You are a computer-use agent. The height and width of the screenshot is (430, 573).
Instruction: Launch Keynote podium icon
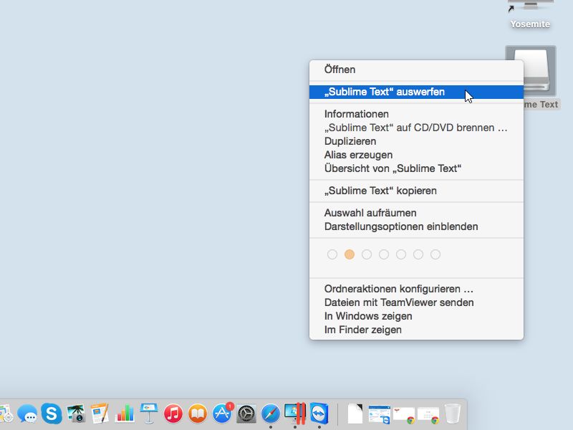[x=149, y=414]
